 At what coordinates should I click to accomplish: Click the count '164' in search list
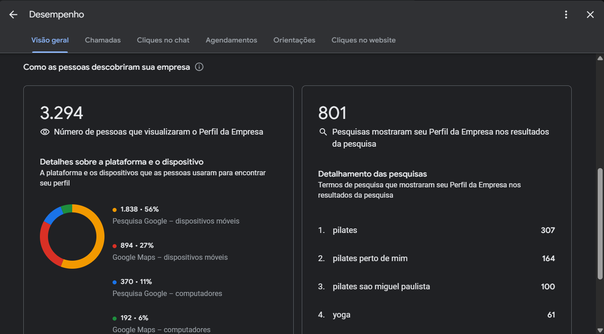(x=548, y=258)
